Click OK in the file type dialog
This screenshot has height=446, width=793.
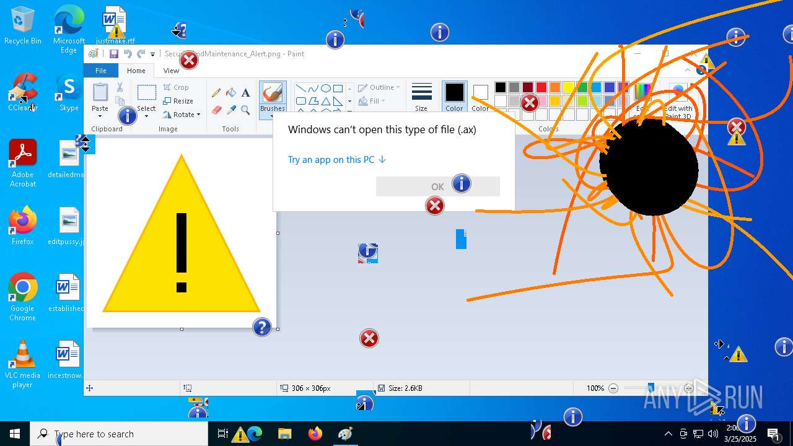pos(437,186)
